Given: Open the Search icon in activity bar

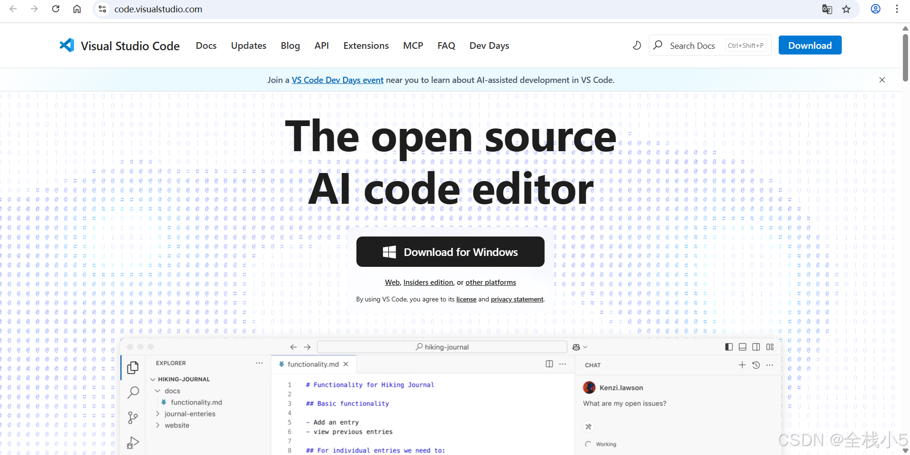Looking at the screenshot, I should [x=133, y=392].
